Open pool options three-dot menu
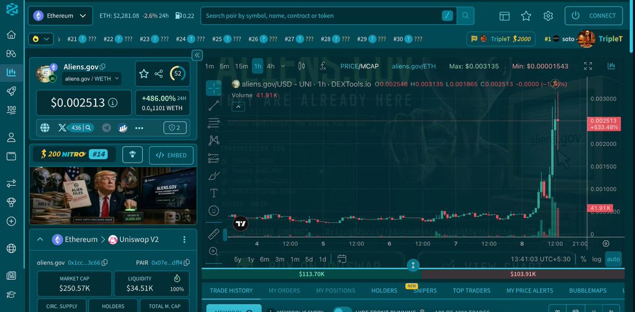The image size is (635, 312). click(184, 239)
